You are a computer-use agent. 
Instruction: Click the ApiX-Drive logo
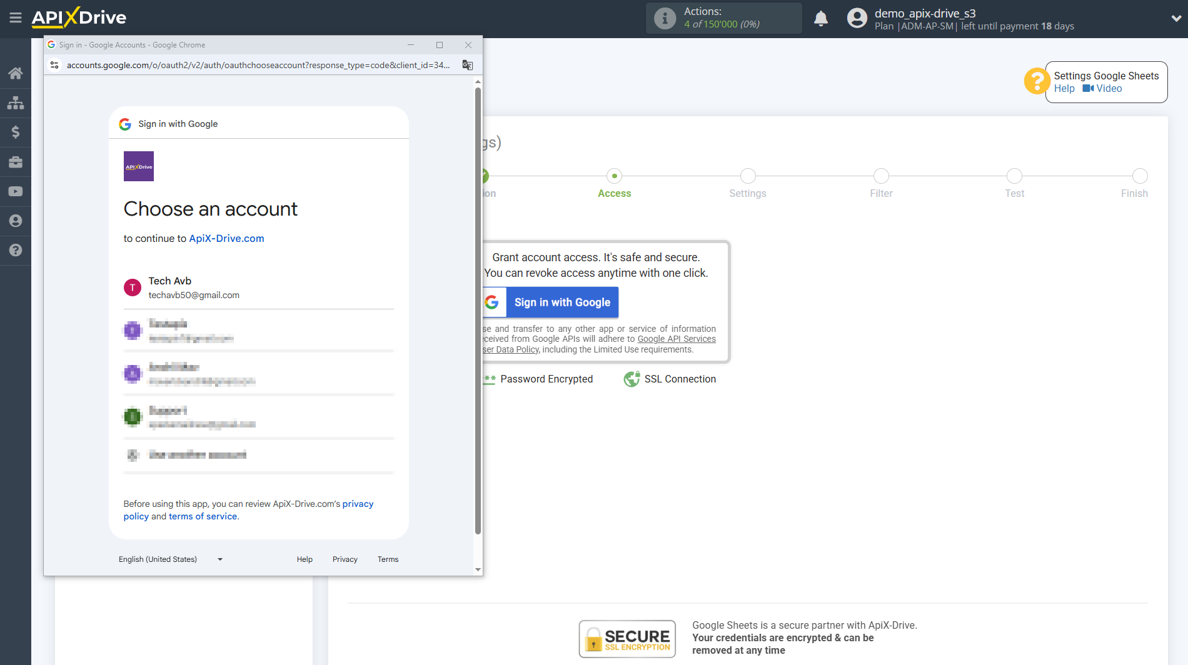(79, 17)
